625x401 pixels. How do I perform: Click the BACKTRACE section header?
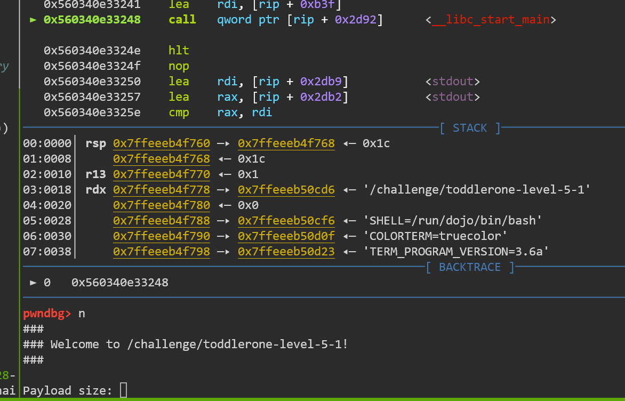coord(470,267)
